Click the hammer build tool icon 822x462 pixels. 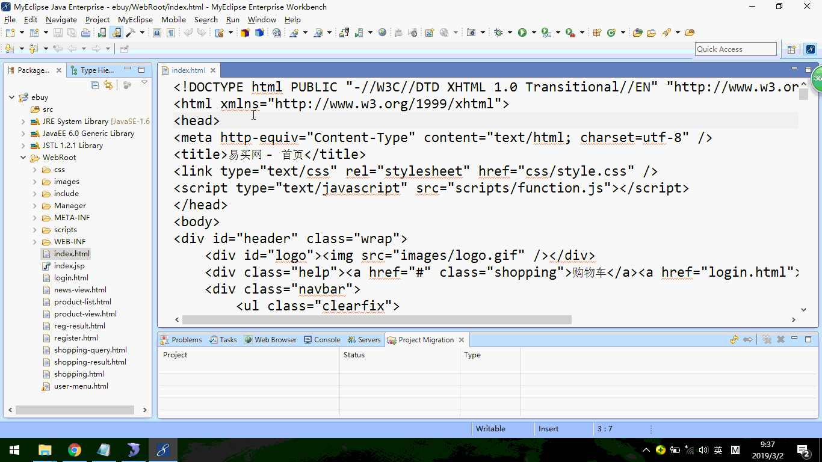131,32
